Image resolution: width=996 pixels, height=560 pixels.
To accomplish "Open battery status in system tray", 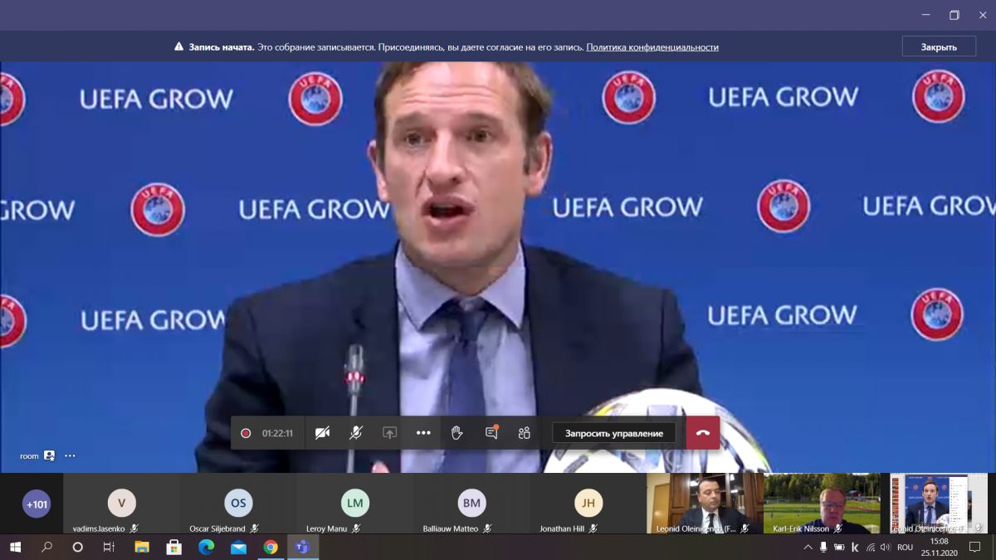I will click(x=839, y=547).
